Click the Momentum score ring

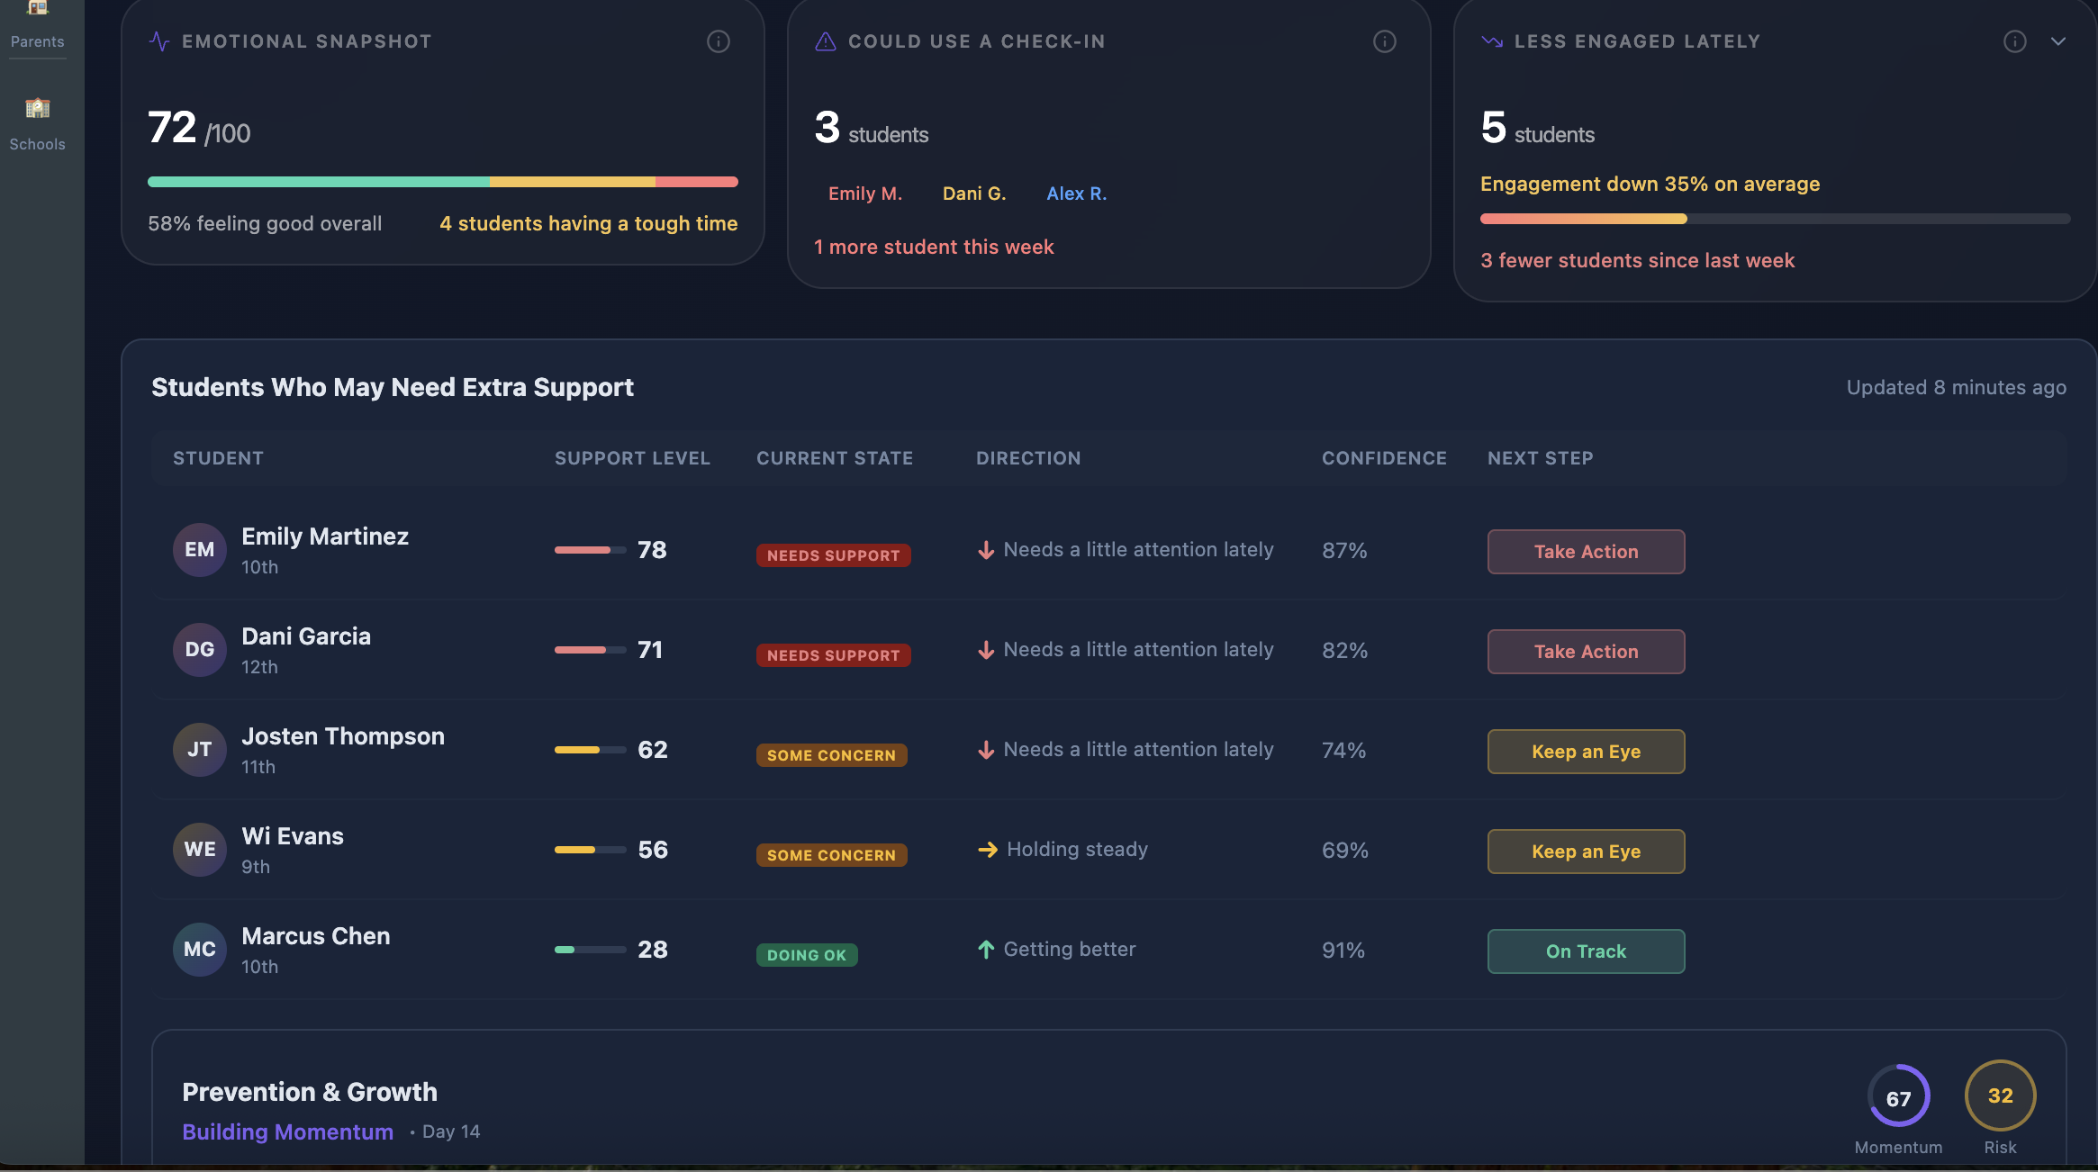click(x=1898, y=1095)
